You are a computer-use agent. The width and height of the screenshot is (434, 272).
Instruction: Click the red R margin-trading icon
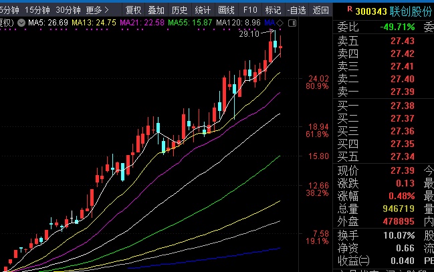[x=350, y=11]
